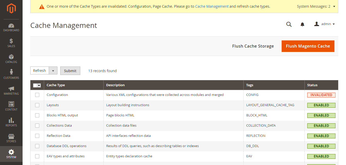Click the orange warning triangle icon
Image resolution: width=346 pixels, height=165 pixels.
pyautogui.click(x=42, y=7)
